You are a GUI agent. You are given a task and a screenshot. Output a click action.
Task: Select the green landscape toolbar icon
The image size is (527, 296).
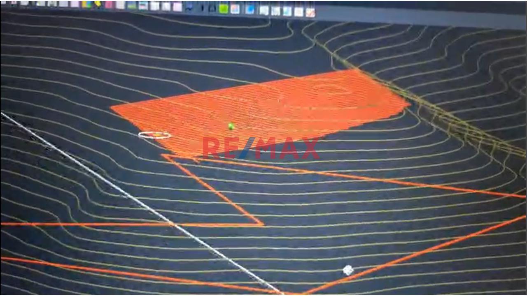132,5
